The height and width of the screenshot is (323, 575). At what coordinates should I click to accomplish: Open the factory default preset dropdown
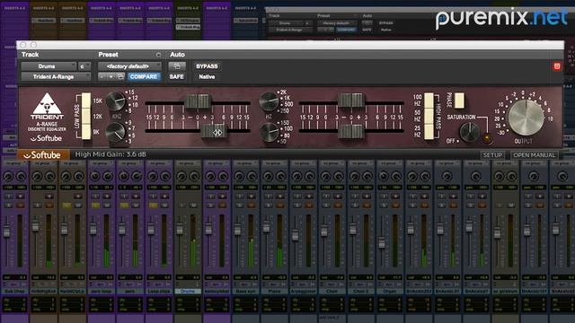[x=129, y=66]
